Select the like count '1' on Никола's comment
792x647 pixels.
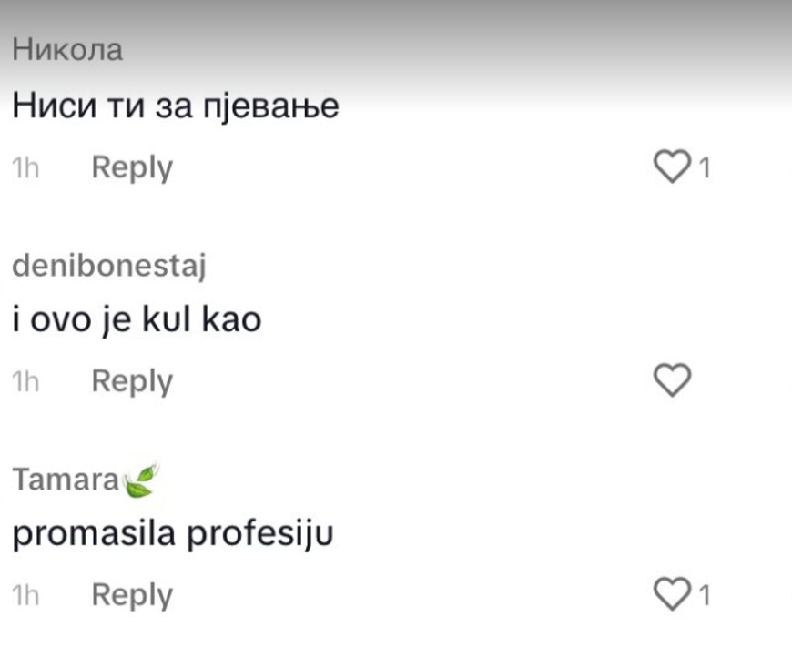click(x=702, y=167)
